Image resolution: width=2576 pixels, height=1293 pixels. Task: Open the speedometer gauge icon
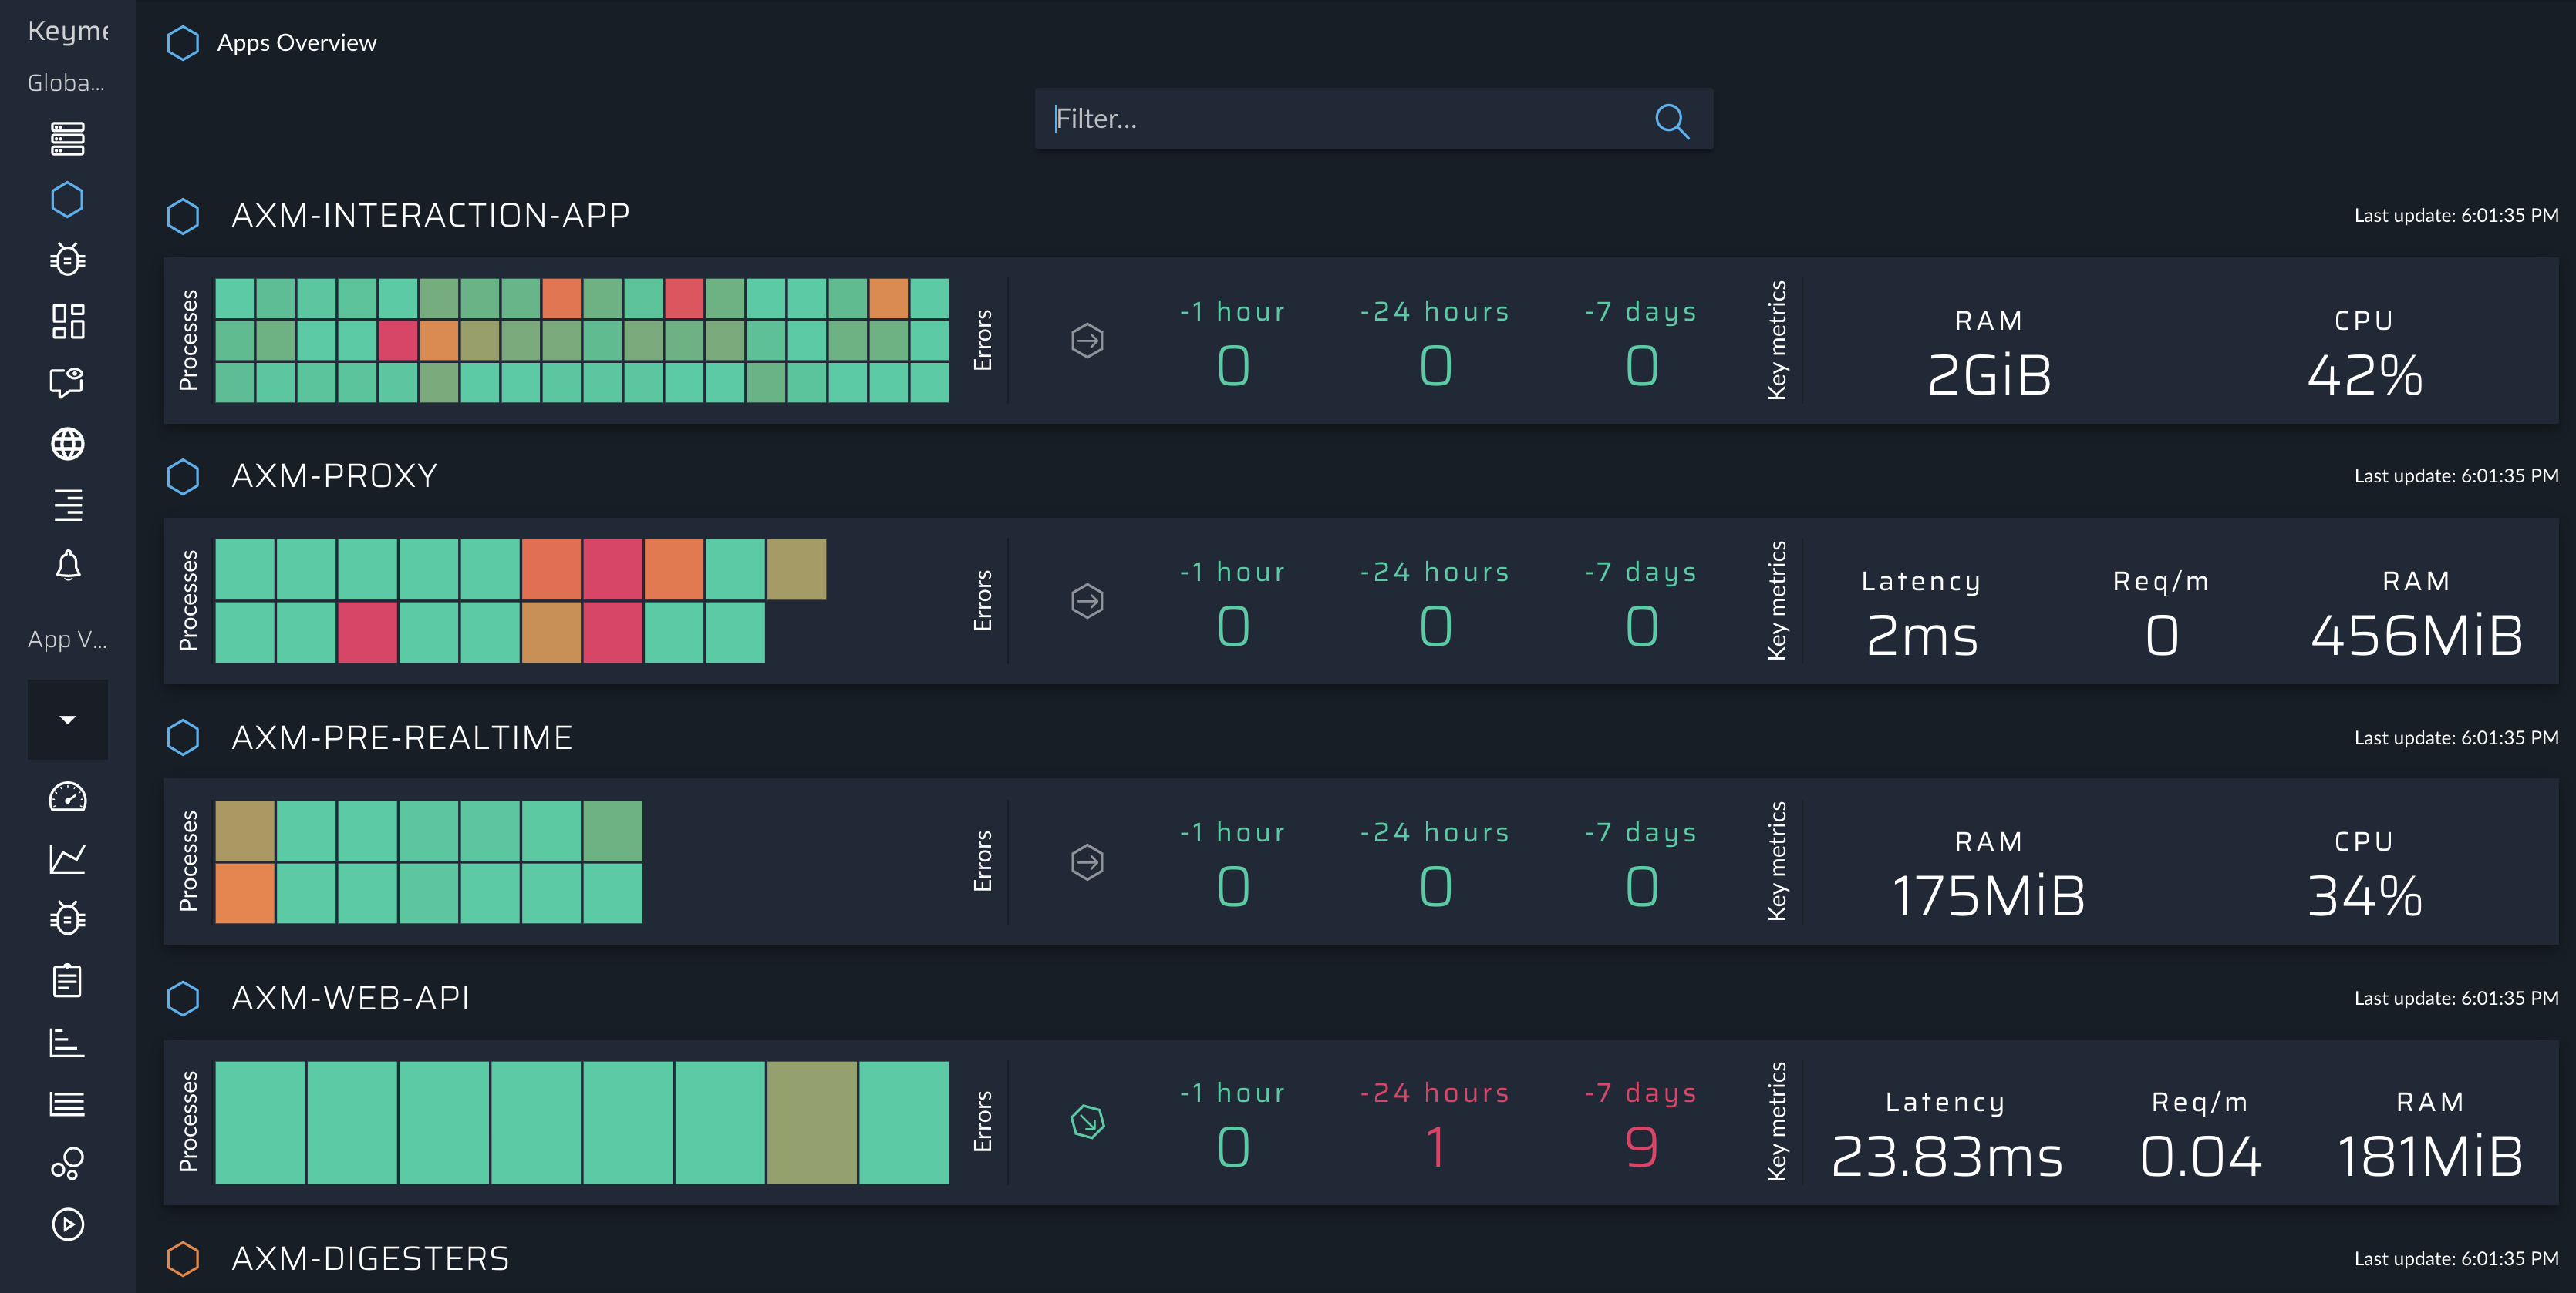click(67, 798)
